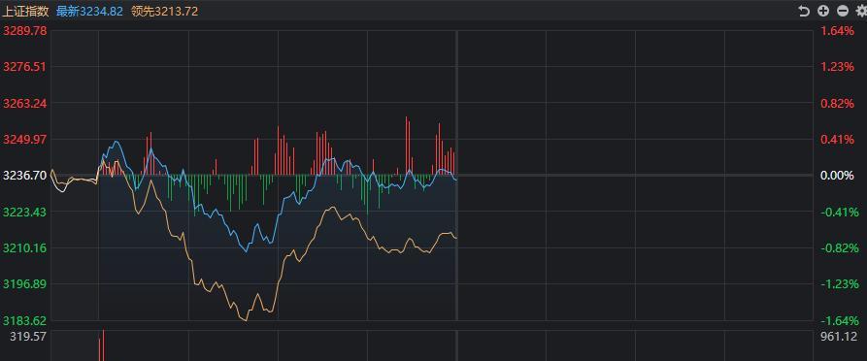The height and width of the screenshot is (361, 867).
Task: Click price axis label 3223.43
Action: click(x=25, y=213)
